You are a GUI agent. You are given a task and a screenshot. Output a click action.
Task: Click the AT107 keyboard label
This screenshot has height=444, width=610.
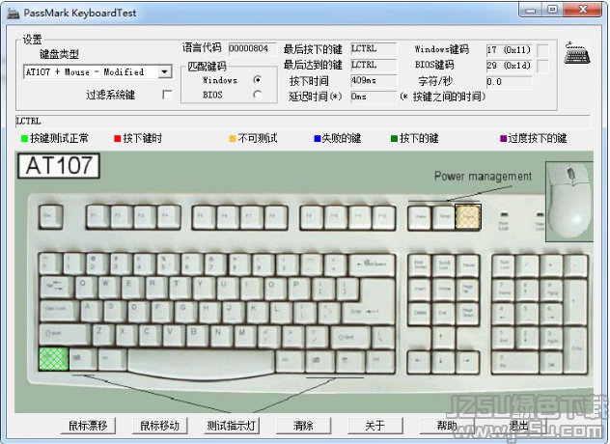(x=59, y=166)
